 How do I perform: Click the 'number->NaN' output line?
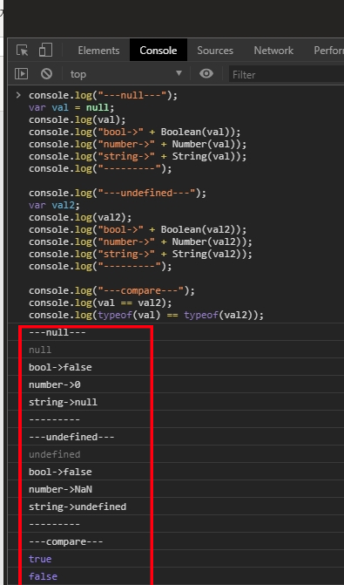click(x=60, y=489)
